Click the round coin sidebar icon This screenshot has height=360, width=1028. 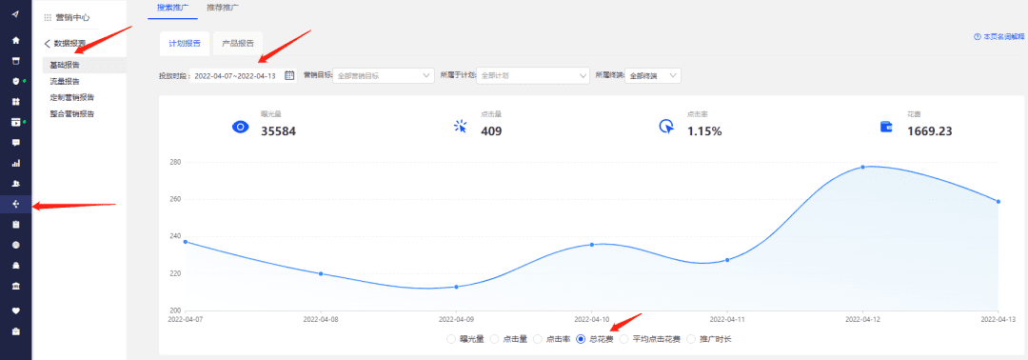[16, 245]
